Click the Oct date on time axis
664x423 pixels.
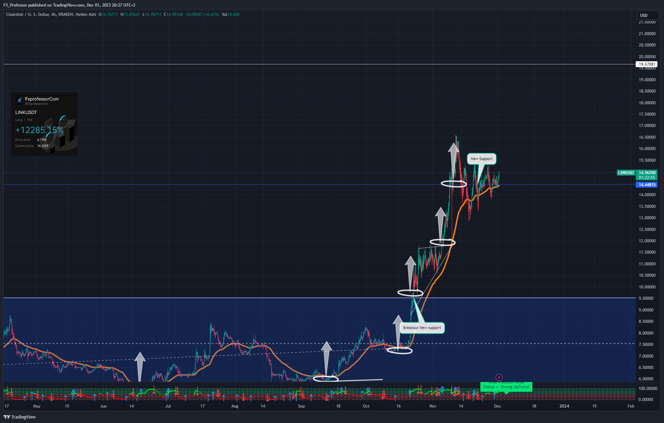click(x=366, y=406)
